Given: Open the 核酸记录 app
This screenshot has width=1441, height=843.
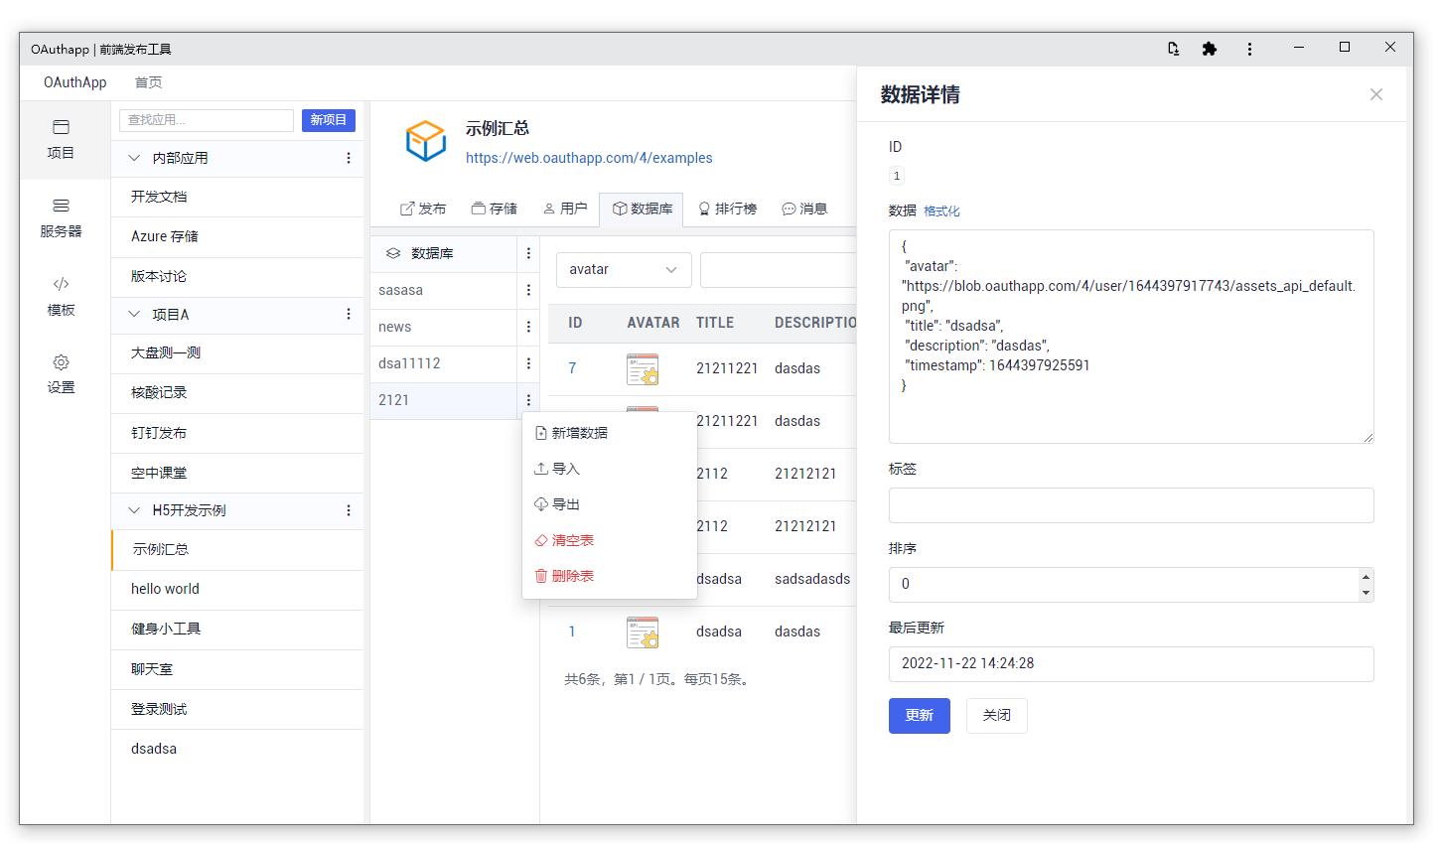Looking at the screenshot, I should pos(237,392).
